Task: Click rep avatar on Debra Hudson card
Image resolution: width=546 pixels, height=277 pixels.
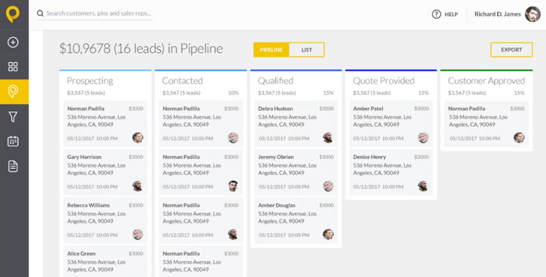Action: coord(328,138)
